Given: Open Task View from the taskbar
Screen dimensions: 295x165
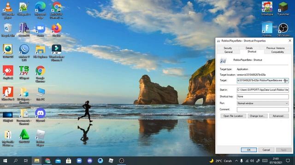Looking at the screenshot, I should pos(26,161).
